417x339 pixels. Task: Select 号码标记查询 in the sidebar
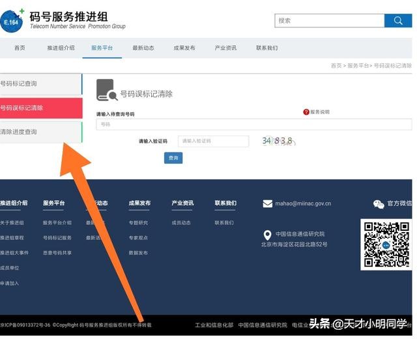pyautogui.click(x=41, y=84)
